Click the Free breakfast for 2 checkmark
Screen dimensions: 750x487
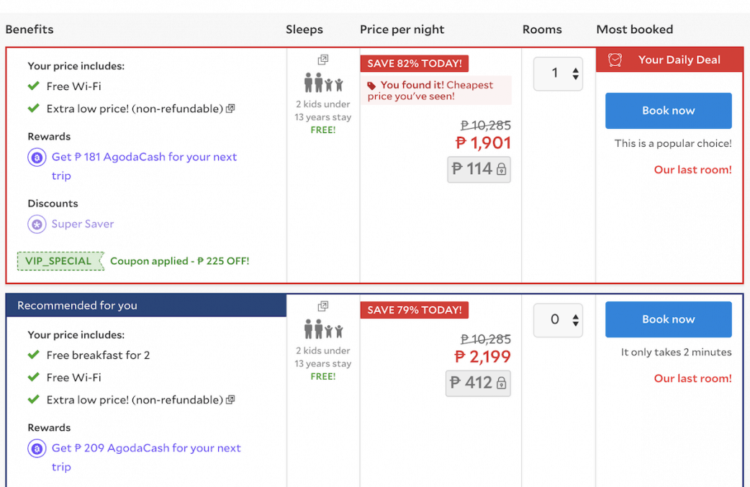pos(32,355)
